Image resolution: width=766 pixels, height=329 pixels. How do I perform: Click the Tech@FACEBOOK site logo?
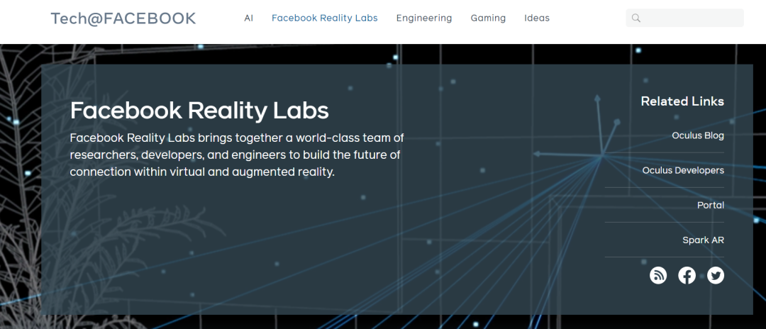click(x=123, y=18)
